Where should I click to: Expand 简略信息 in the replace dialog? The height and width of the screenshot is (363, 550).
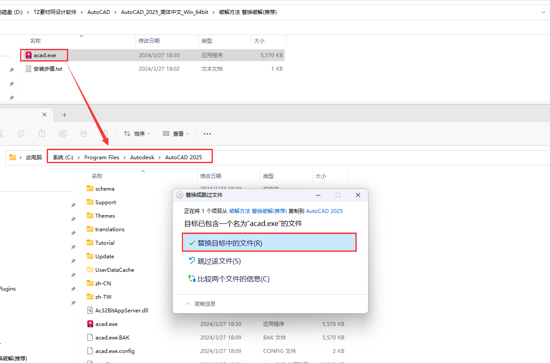(201, 304)
